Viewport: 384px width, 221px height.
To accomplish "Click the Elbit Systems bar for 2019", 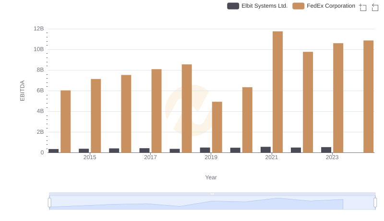I will (205, 150).
